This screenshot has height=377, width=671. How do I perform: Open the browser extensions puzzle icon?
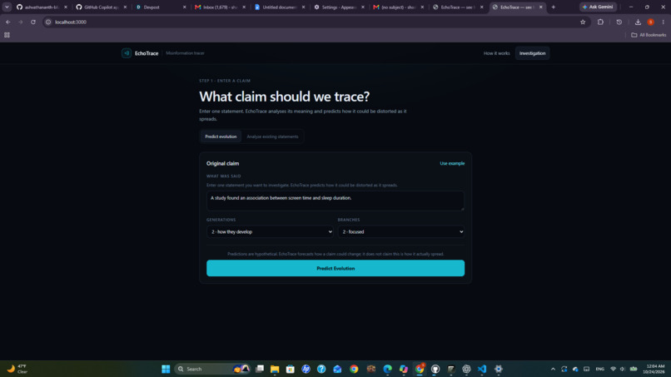[600, 22]
